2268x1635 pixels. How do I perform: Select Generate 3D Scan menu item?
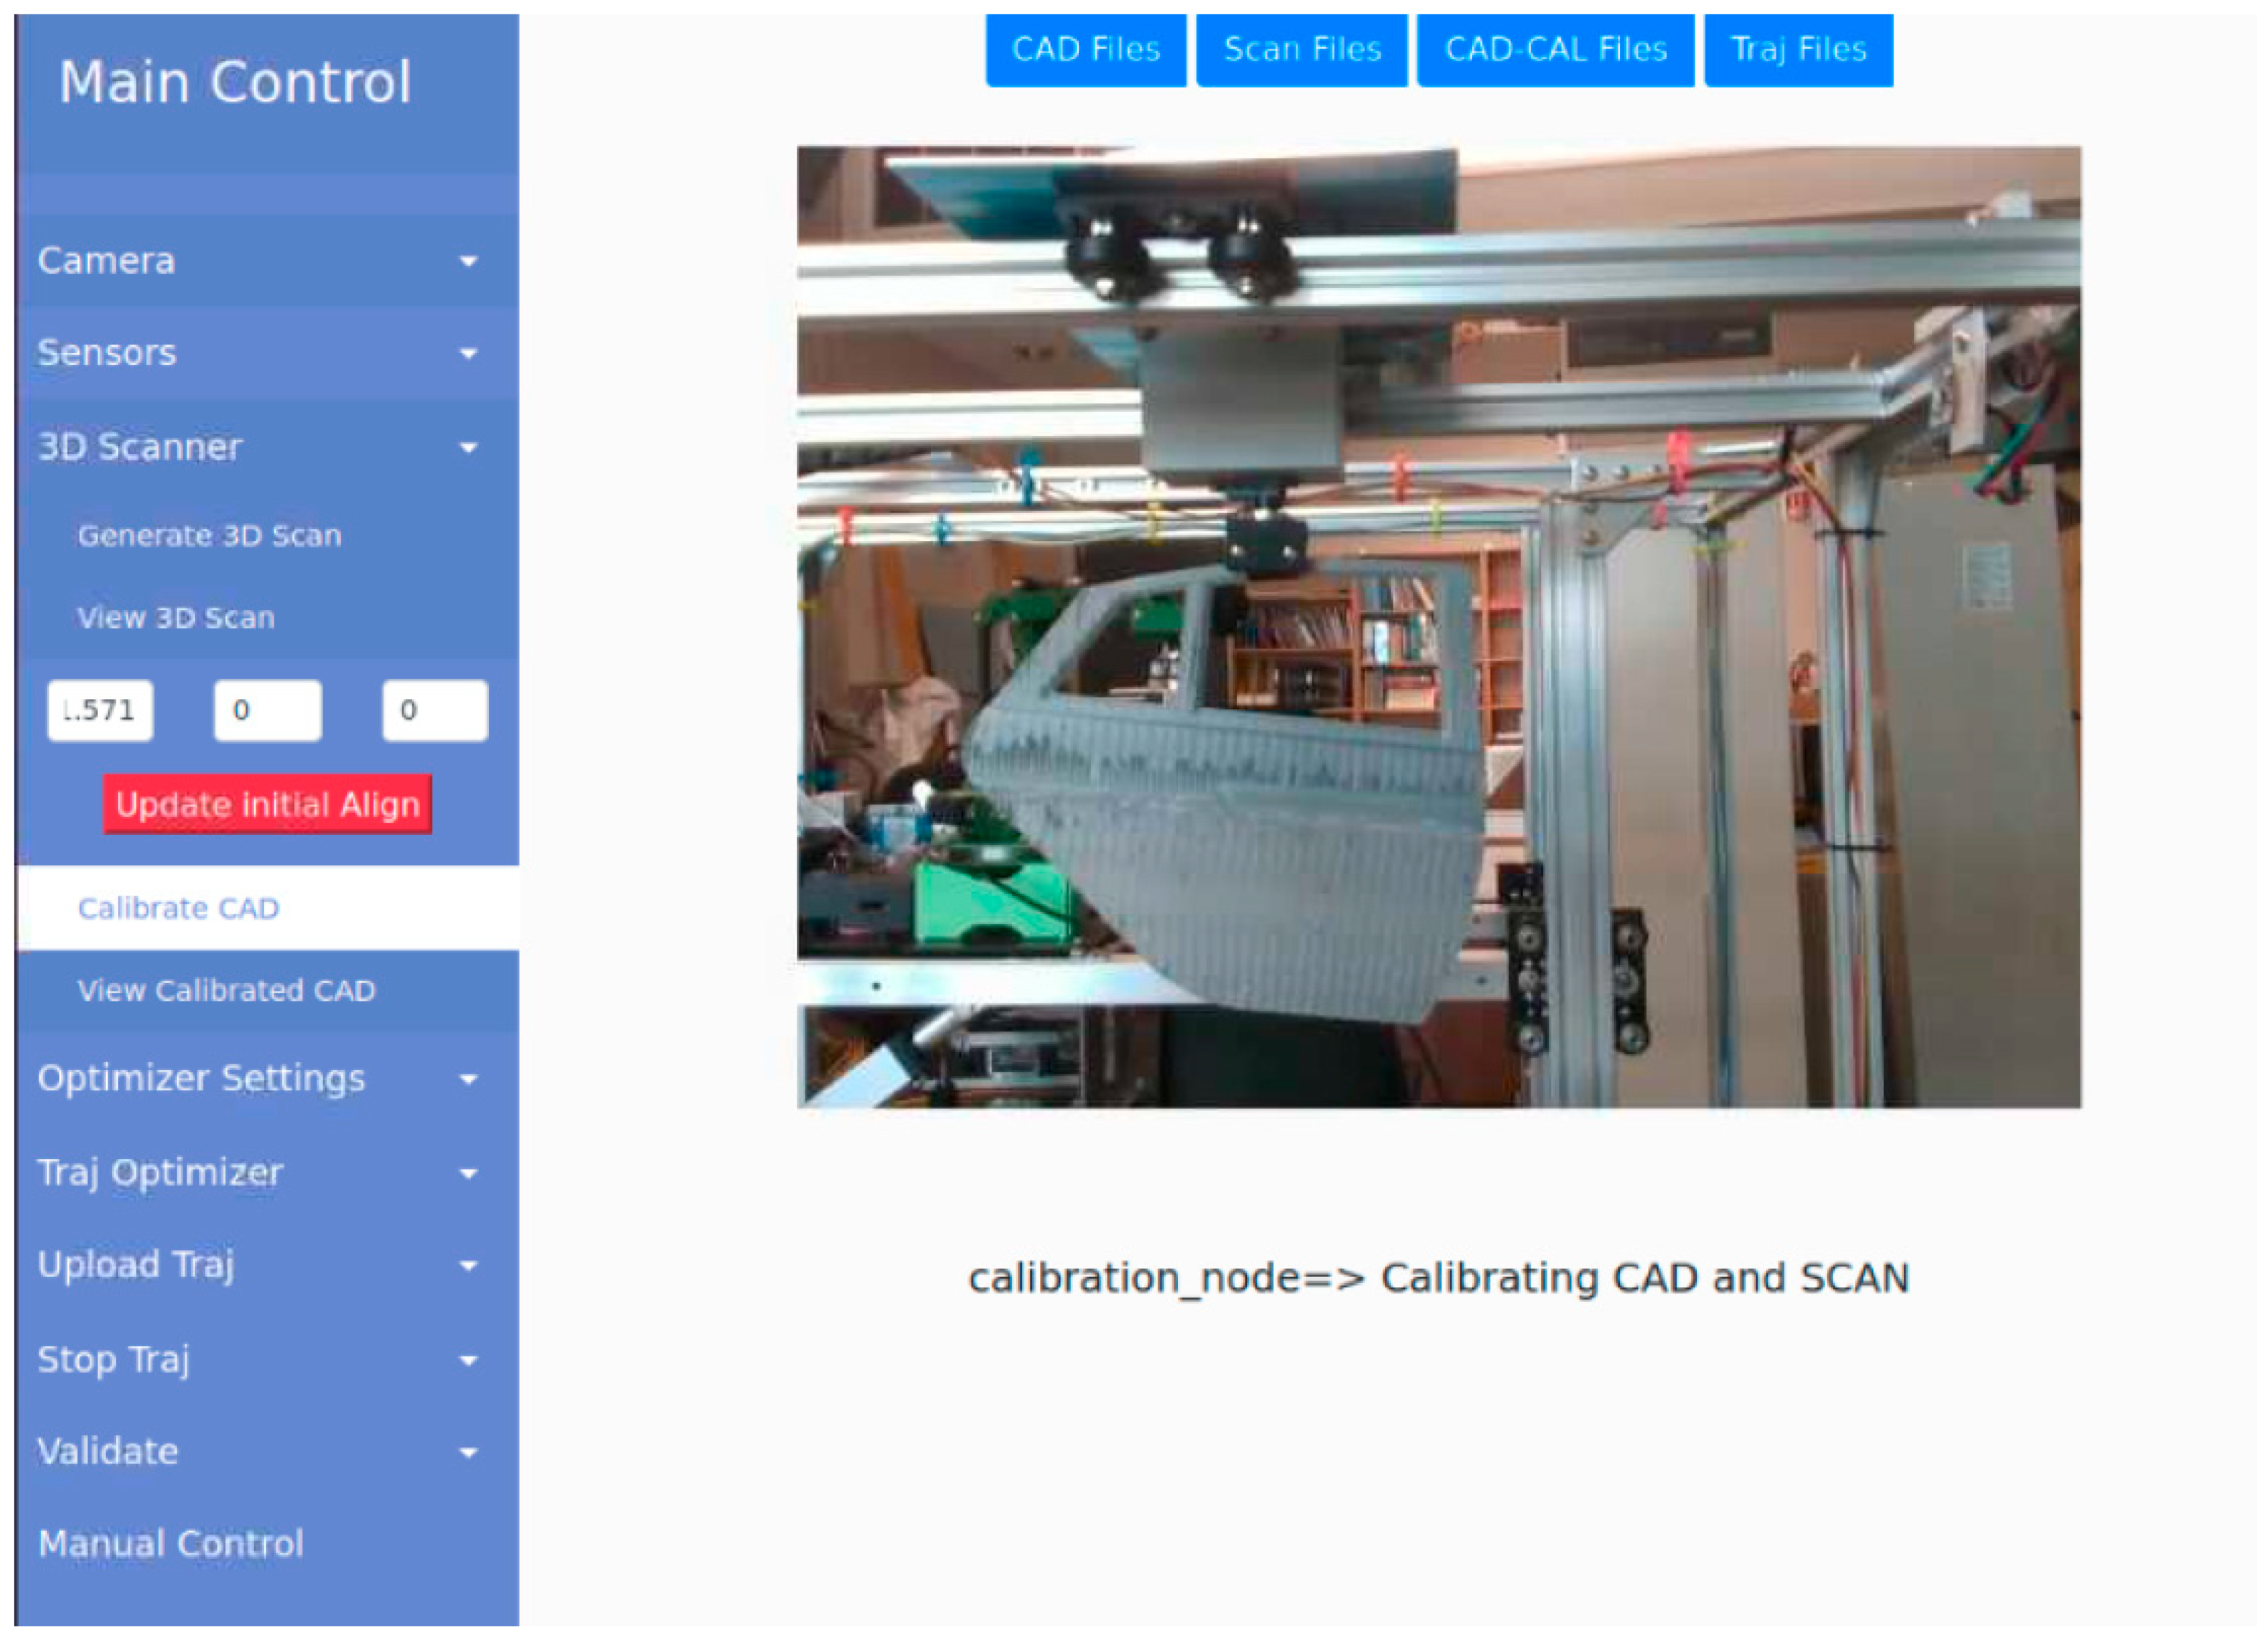[x=210, y=535]
